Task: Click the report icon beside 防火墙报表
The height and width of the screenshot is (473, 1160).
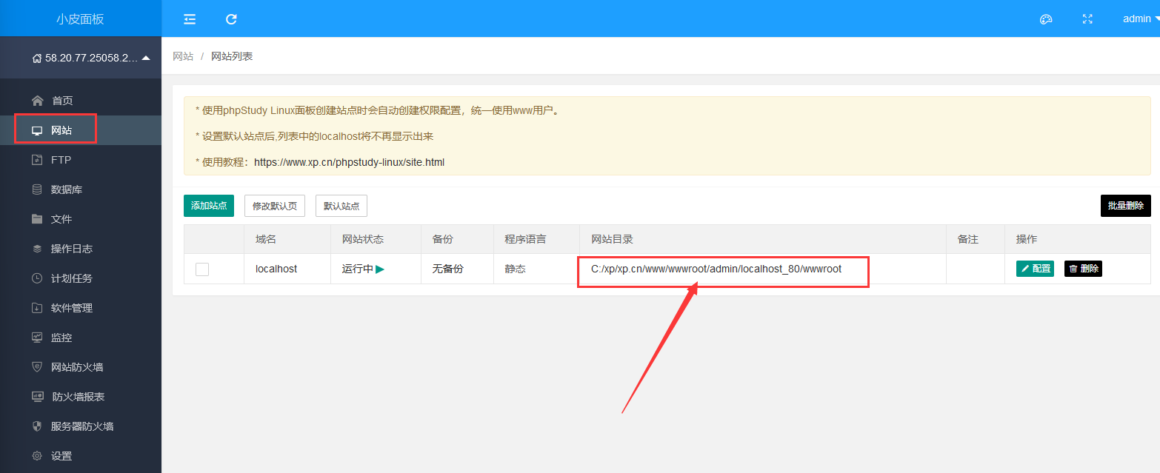Action: pos(37,397)
